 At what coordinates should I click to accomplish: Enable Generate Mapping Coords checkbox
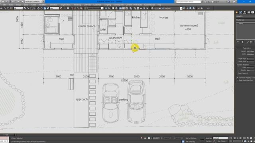(237, 78)
